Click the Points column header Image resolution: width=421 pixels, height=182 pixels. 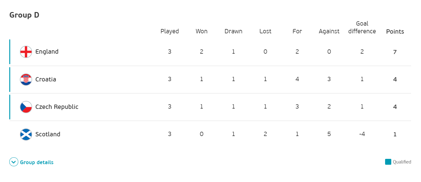tap(395, 31)
